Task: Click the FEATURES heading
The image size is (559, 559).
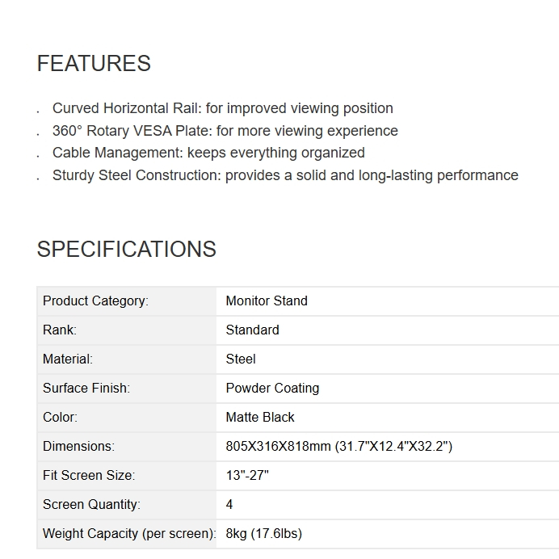Action: click(94, 64)
